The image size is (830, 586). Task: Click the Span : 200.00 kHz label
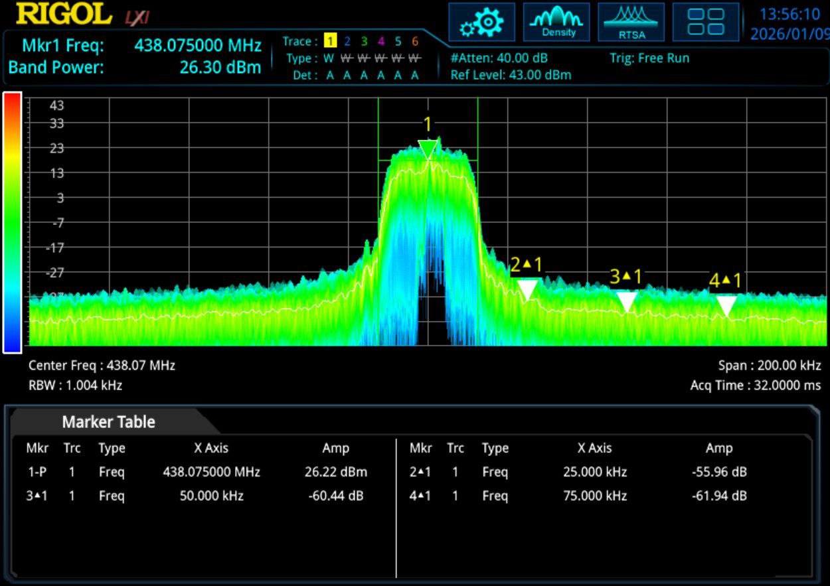[x=770, y=365]
